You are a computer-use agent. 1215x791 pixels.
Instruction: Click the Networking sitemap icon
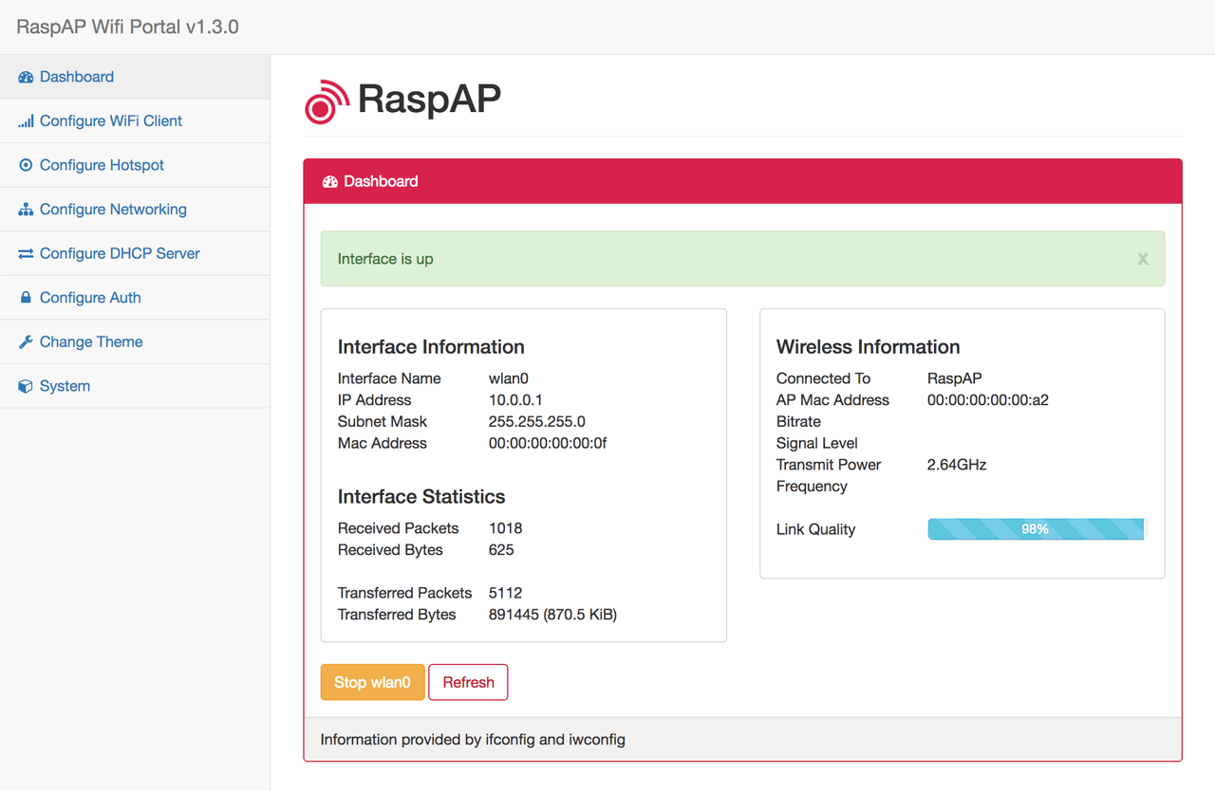tap(26, 210)
